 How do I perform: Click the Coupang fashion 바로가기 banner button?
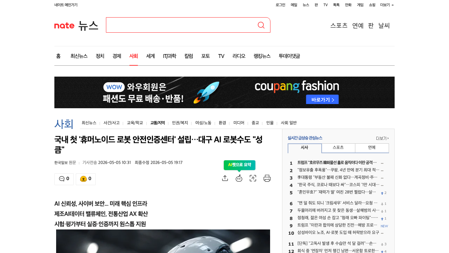322,99
